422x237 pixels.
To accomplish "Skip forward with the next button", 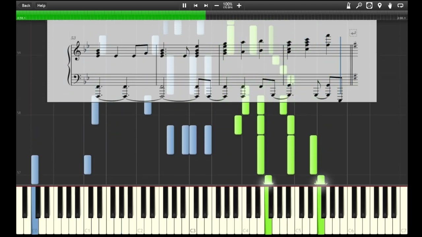I will [206, 6].
